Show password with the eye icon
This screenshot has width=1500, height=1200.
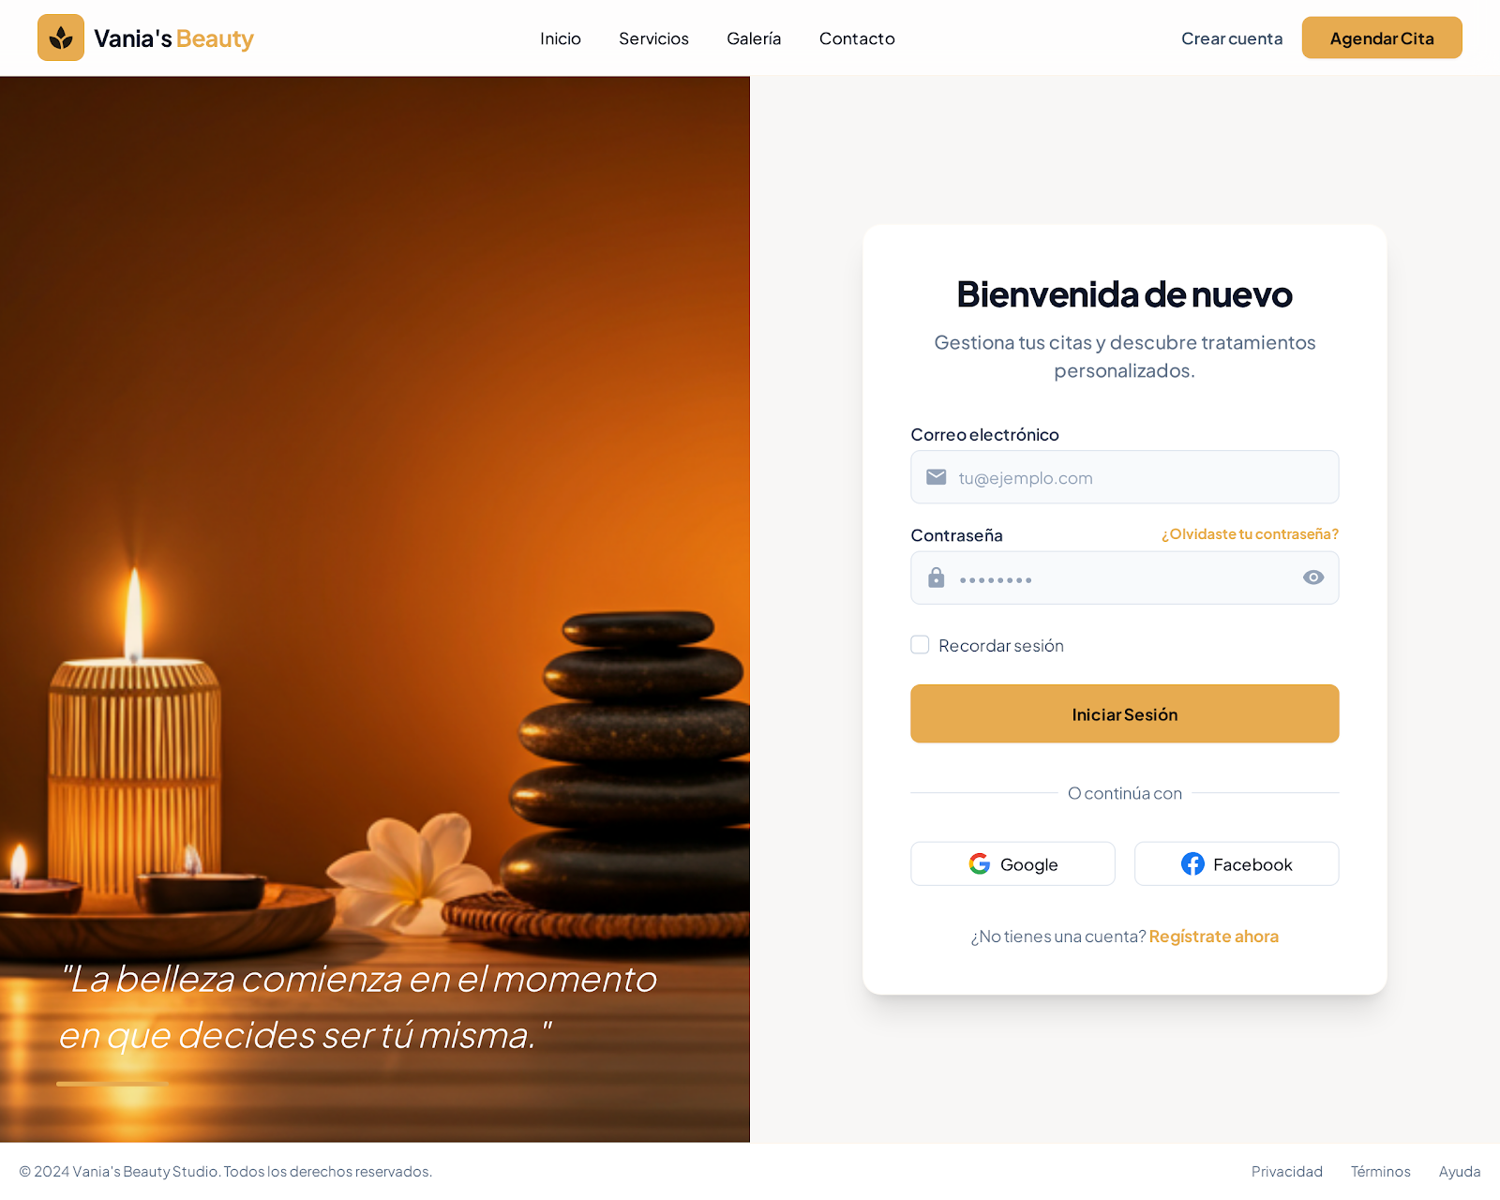1313,577
